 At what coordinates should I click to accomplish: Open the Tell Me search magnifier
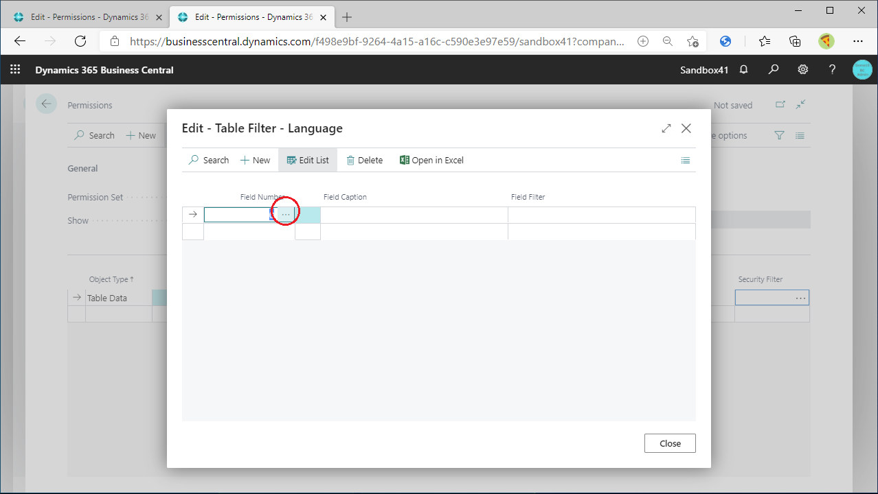pos(774,69)
